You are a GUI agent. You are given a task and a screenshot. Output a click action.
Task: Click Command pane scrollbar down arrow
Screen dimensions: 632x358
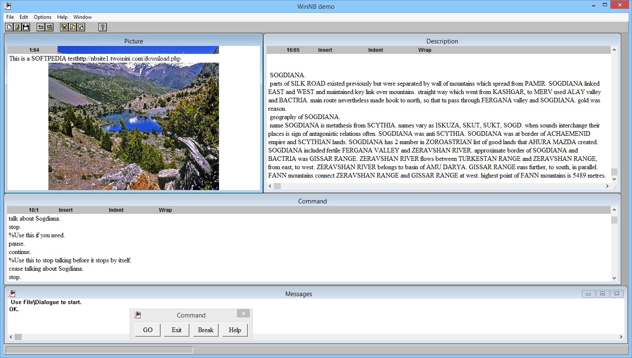click(614, 278)
